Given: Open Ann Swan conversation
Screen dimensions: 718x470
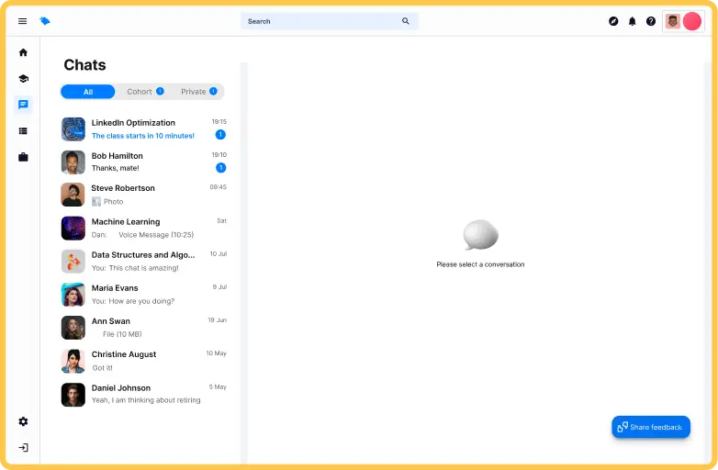Looking at the screenshot, I should coord(144,327).
